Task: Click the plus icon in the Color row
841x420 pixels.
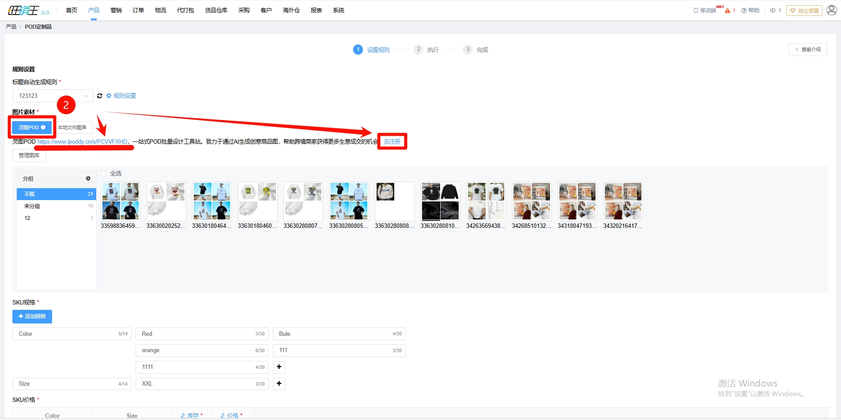Action: [279, 367]
